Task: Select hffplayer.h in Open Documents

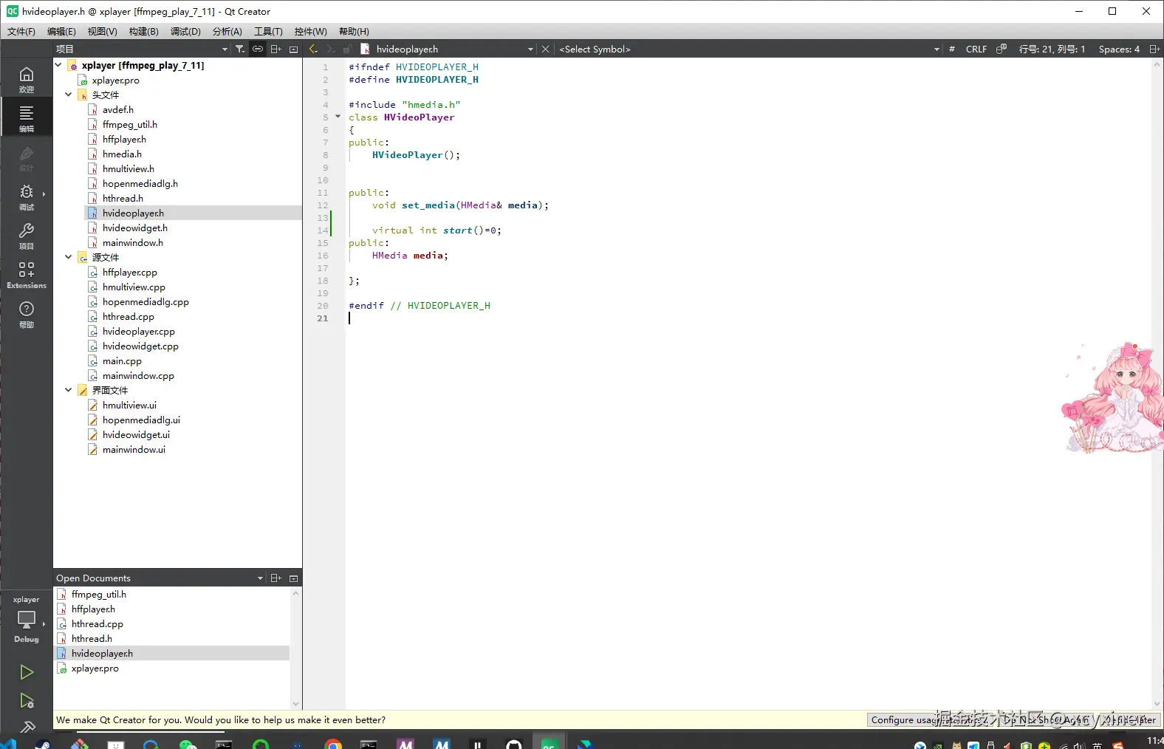Action: point(93,609)
